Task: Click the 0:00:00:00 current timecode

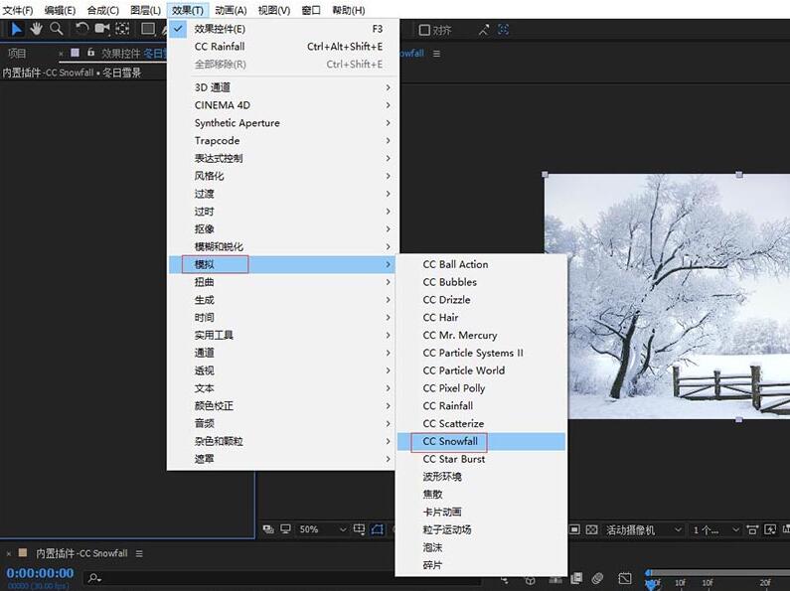Action: (x=41, y=573)
